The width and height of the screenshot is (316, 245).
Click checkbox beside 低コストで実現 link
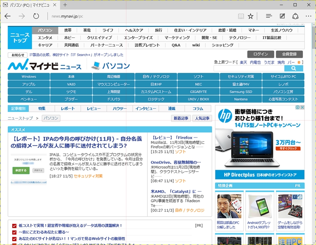point(14,226)
